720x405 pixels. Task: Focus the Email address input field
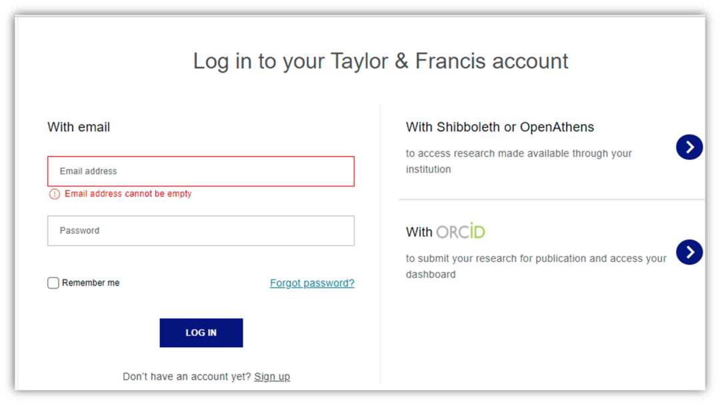coord(201,171)
